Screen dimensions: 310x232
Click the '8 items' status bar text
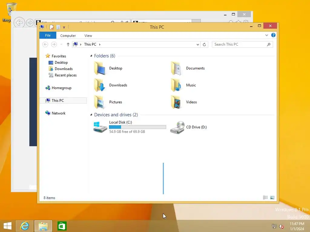(49, 198)
